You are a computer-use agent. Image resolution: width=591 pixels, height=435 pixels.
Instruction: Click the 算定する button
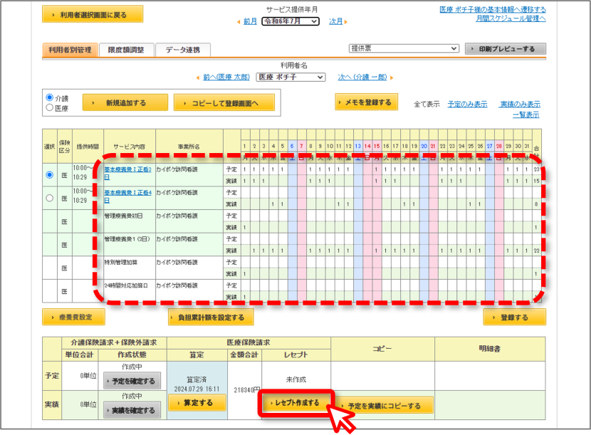197,403
